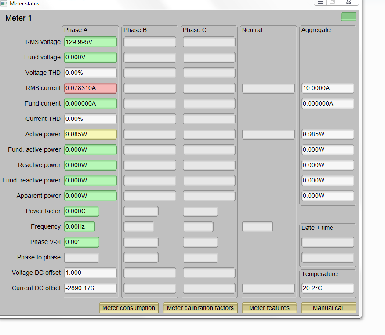Click Phase A Phase V->I 0.00° field
This screenshot has width=385, height=335.
click(x=82, y=242)
